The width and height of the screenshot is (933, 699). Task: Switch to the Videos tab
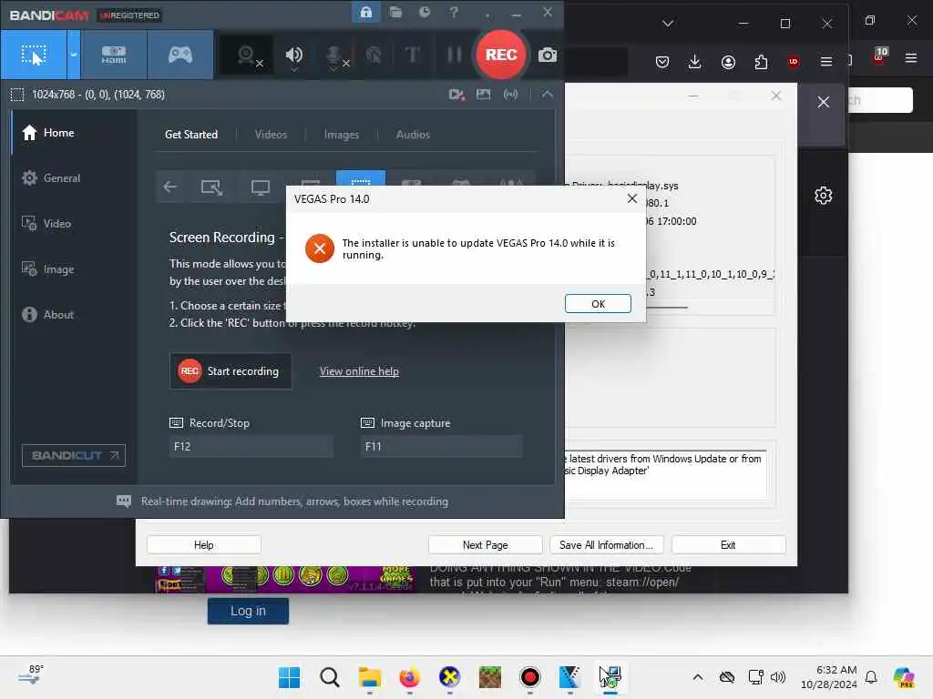point(271,135)
